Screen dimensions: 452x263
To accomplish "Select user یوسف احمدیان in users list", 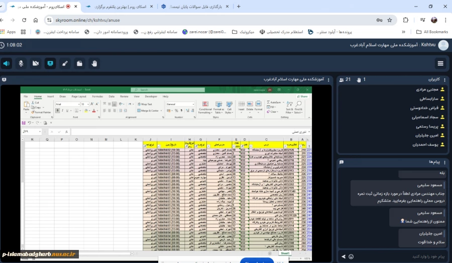I will click(428, 145).
